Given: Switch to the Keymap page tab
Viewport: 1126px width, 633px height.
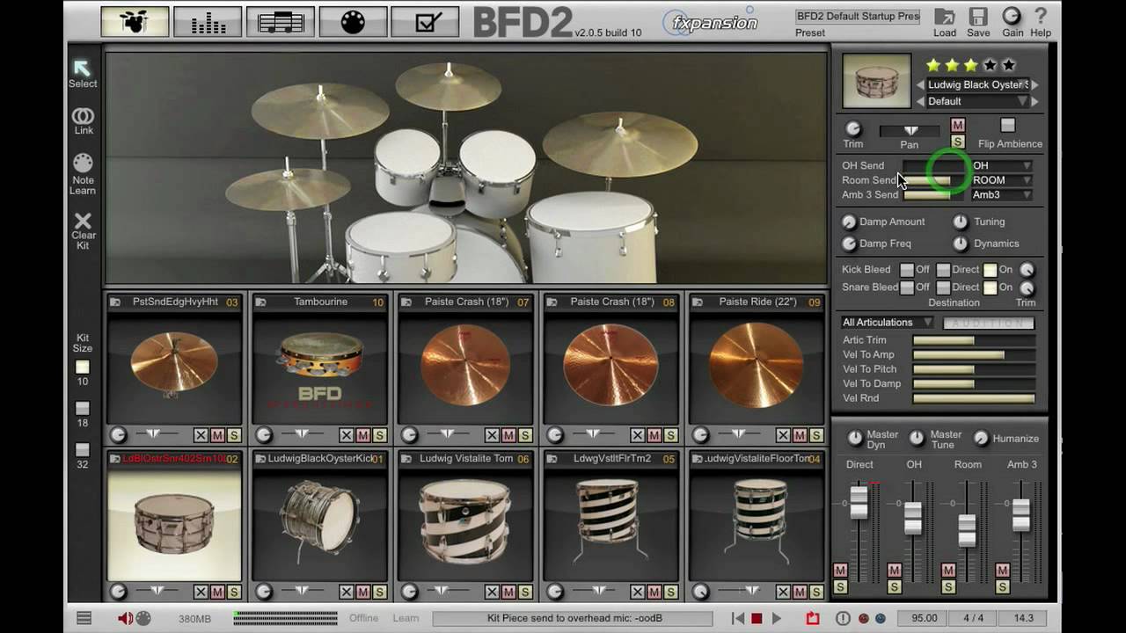Looking at the screenshot, I should point(353,21).
